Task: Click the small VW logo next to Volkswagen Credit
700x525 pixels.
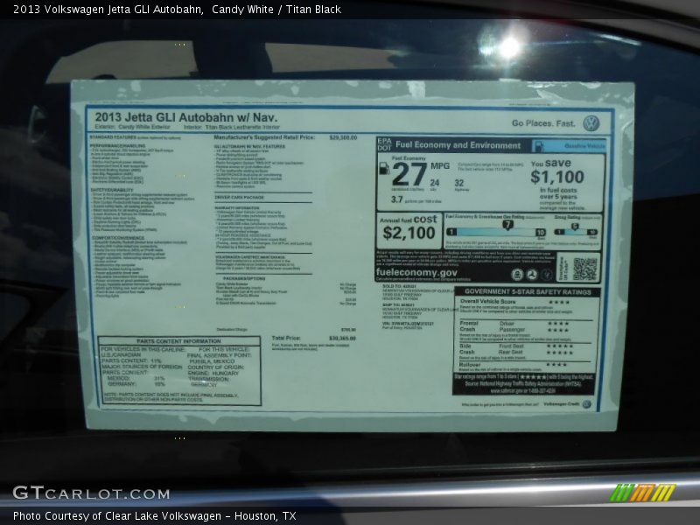Action: (586, 404)
